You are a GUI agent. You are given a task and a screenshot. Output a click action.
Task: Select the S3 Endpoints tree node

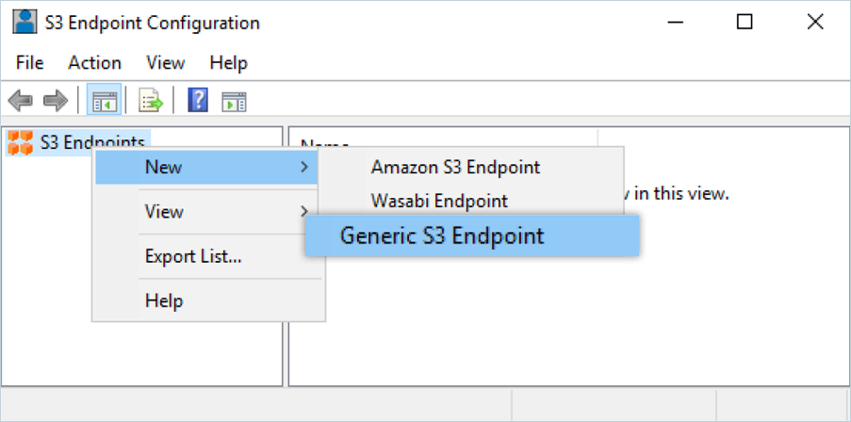pyautogui.click(x=91, y=143)
